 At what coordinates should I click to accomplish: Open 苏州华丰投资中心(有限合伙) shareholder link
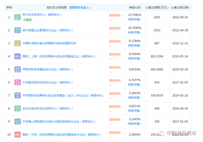point(42,15)
